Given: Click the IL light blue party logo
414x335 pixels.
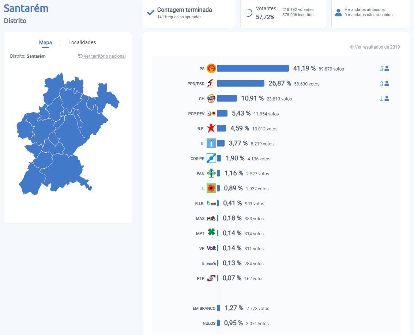Looking at the screenshot, I should coord(211,143).
